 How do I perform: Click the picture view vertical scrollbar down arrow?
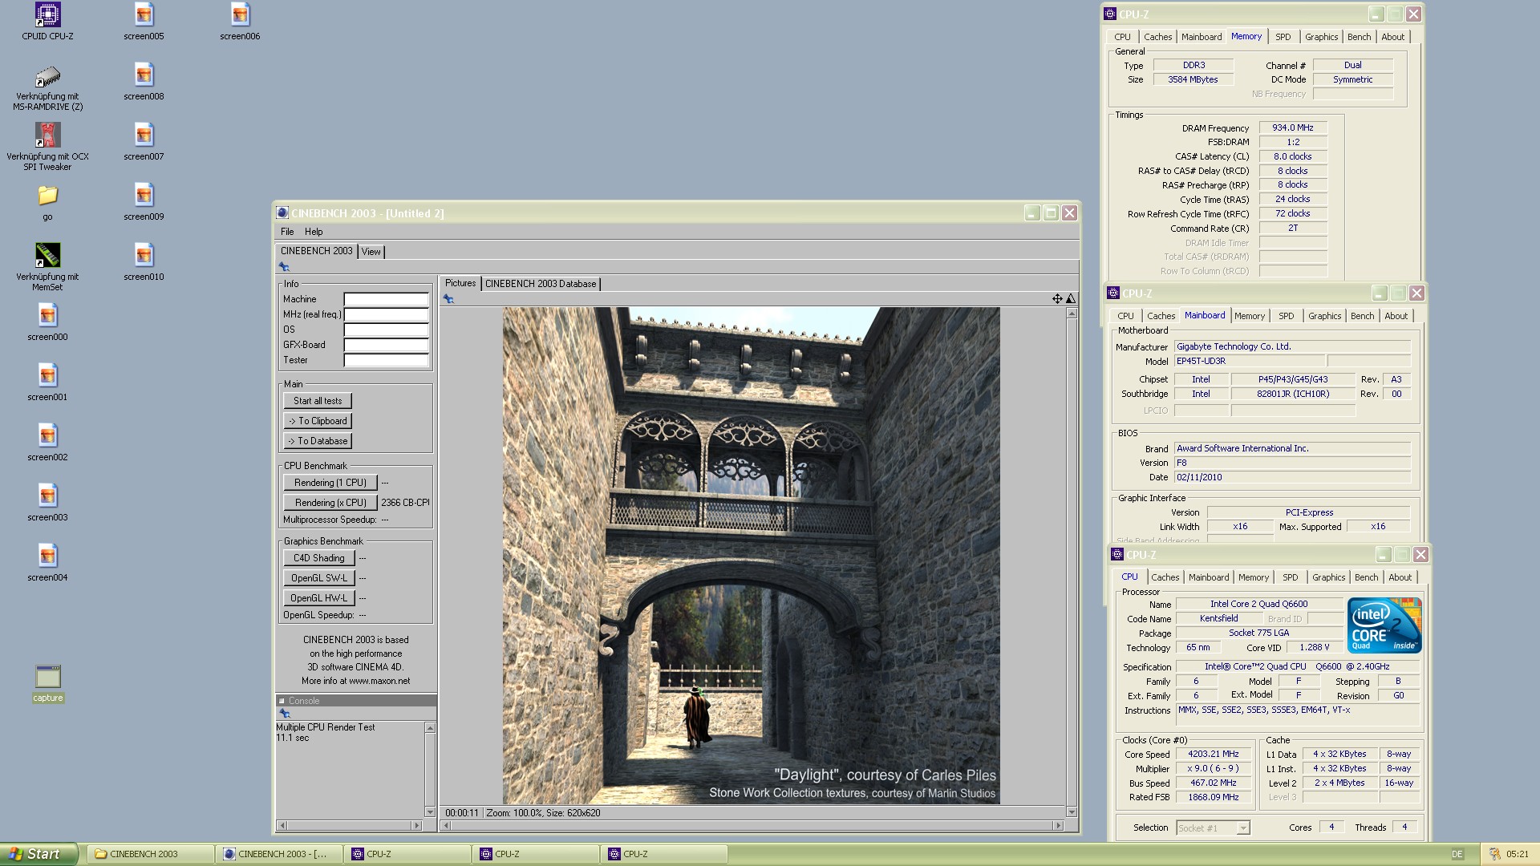point(1072,811)
